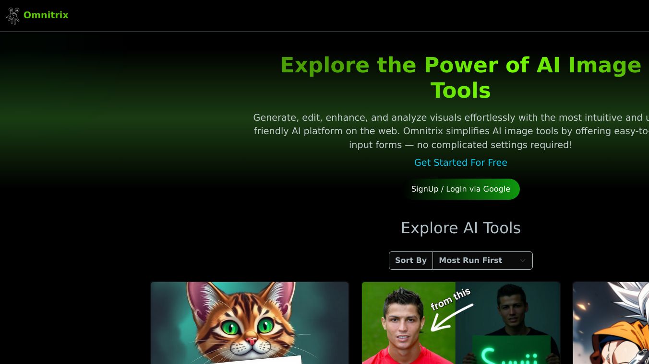Open the Most Run First sort dropdown
The height and width of the screenshot is (364, 649).
(x=482, y=261)
